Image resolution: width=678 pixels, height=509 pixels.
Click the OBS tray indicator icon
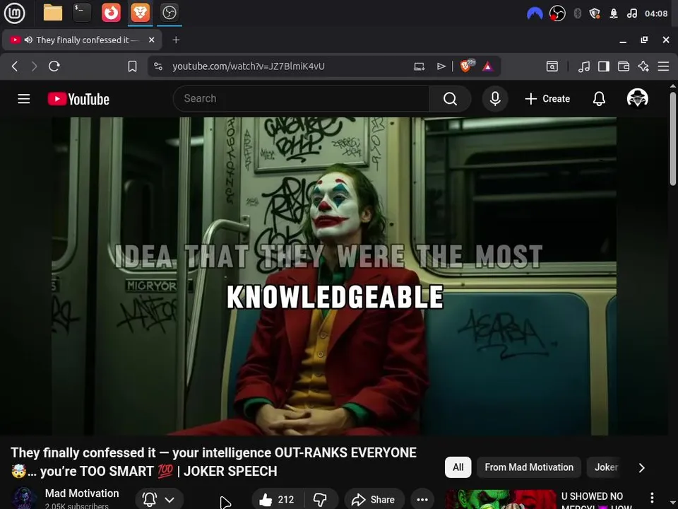(557, 13)
